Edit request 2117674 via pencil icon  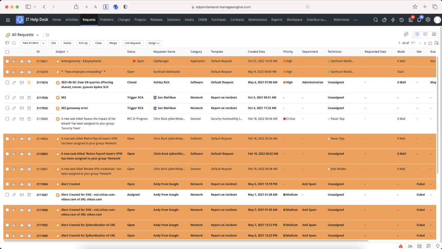point(14,82)
